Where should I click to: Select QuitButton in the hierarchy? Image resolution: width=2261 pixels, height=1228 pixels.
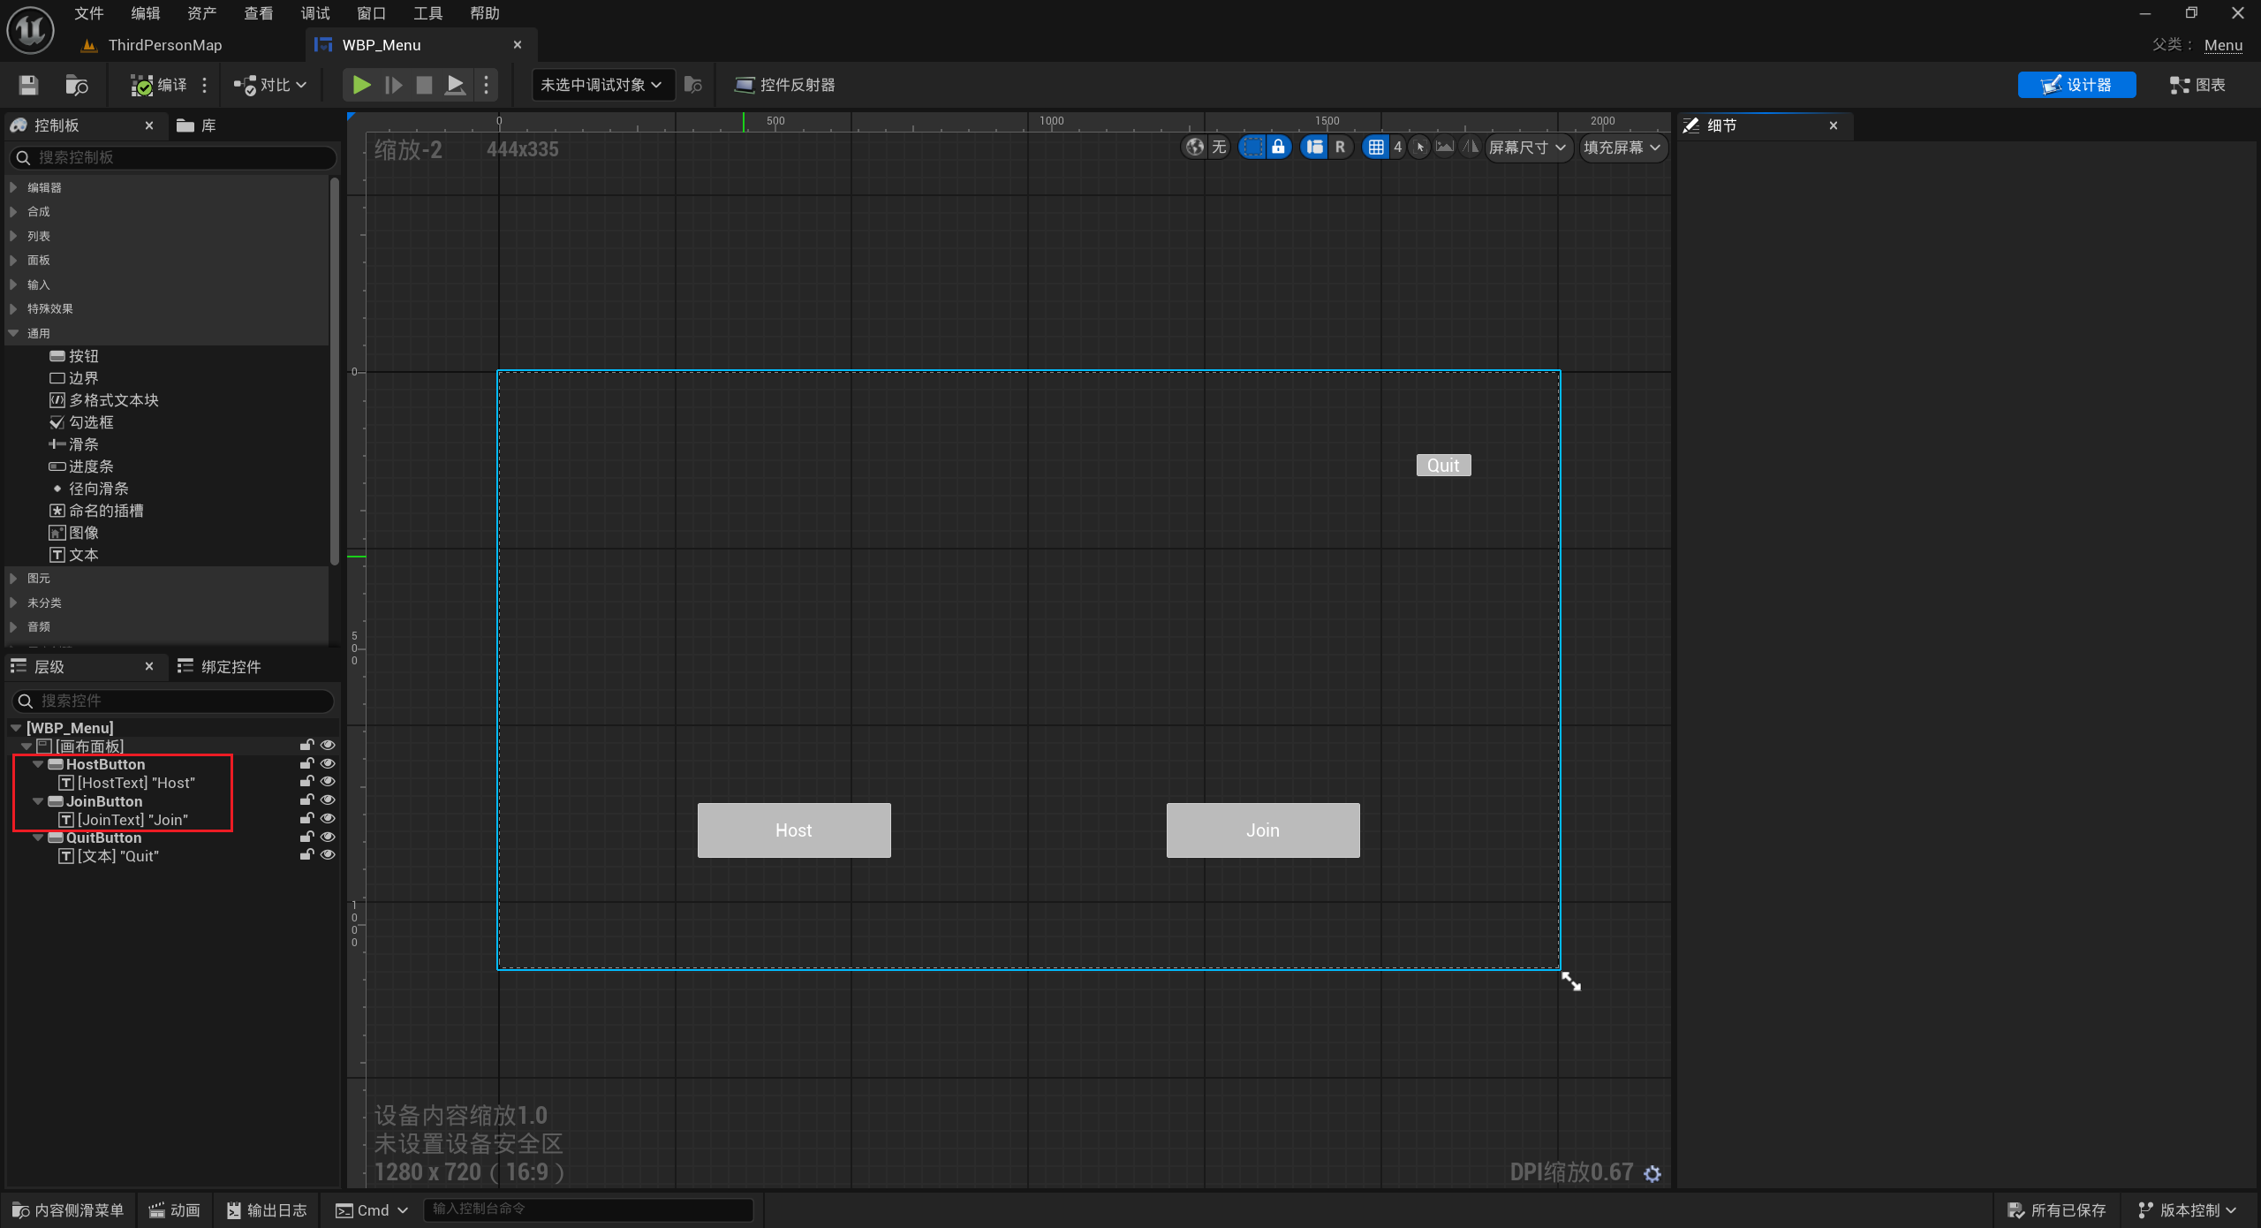tap(103, 838)
